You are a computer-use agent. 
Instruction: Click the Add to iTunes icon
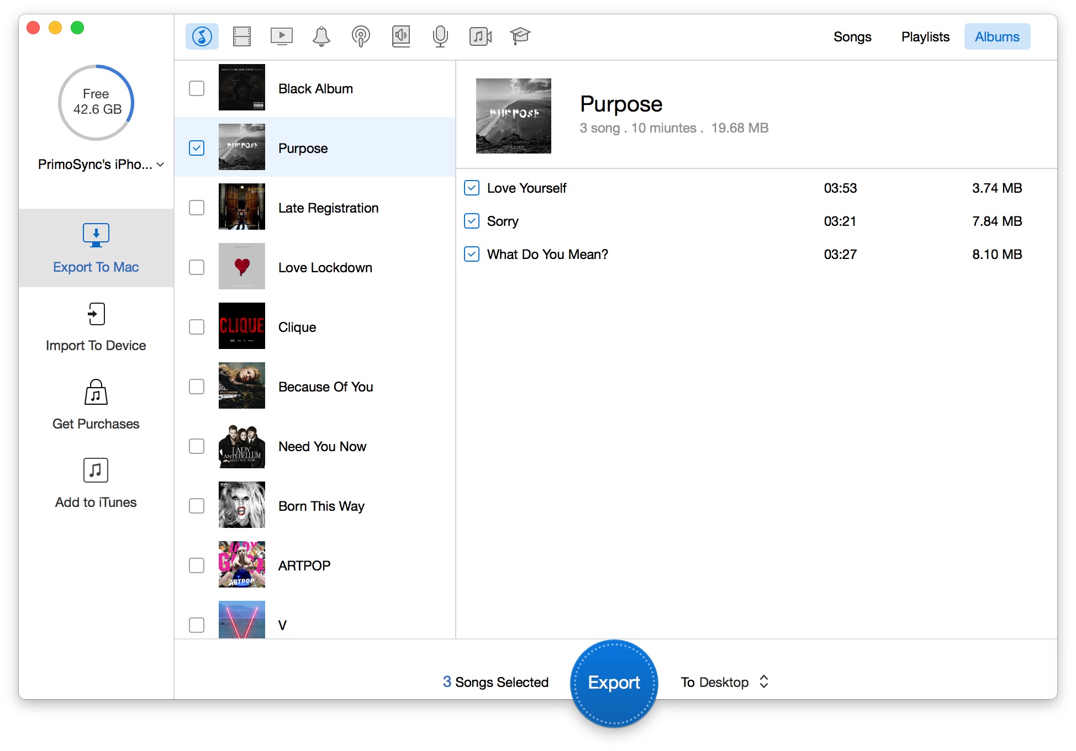pos(96,470)
